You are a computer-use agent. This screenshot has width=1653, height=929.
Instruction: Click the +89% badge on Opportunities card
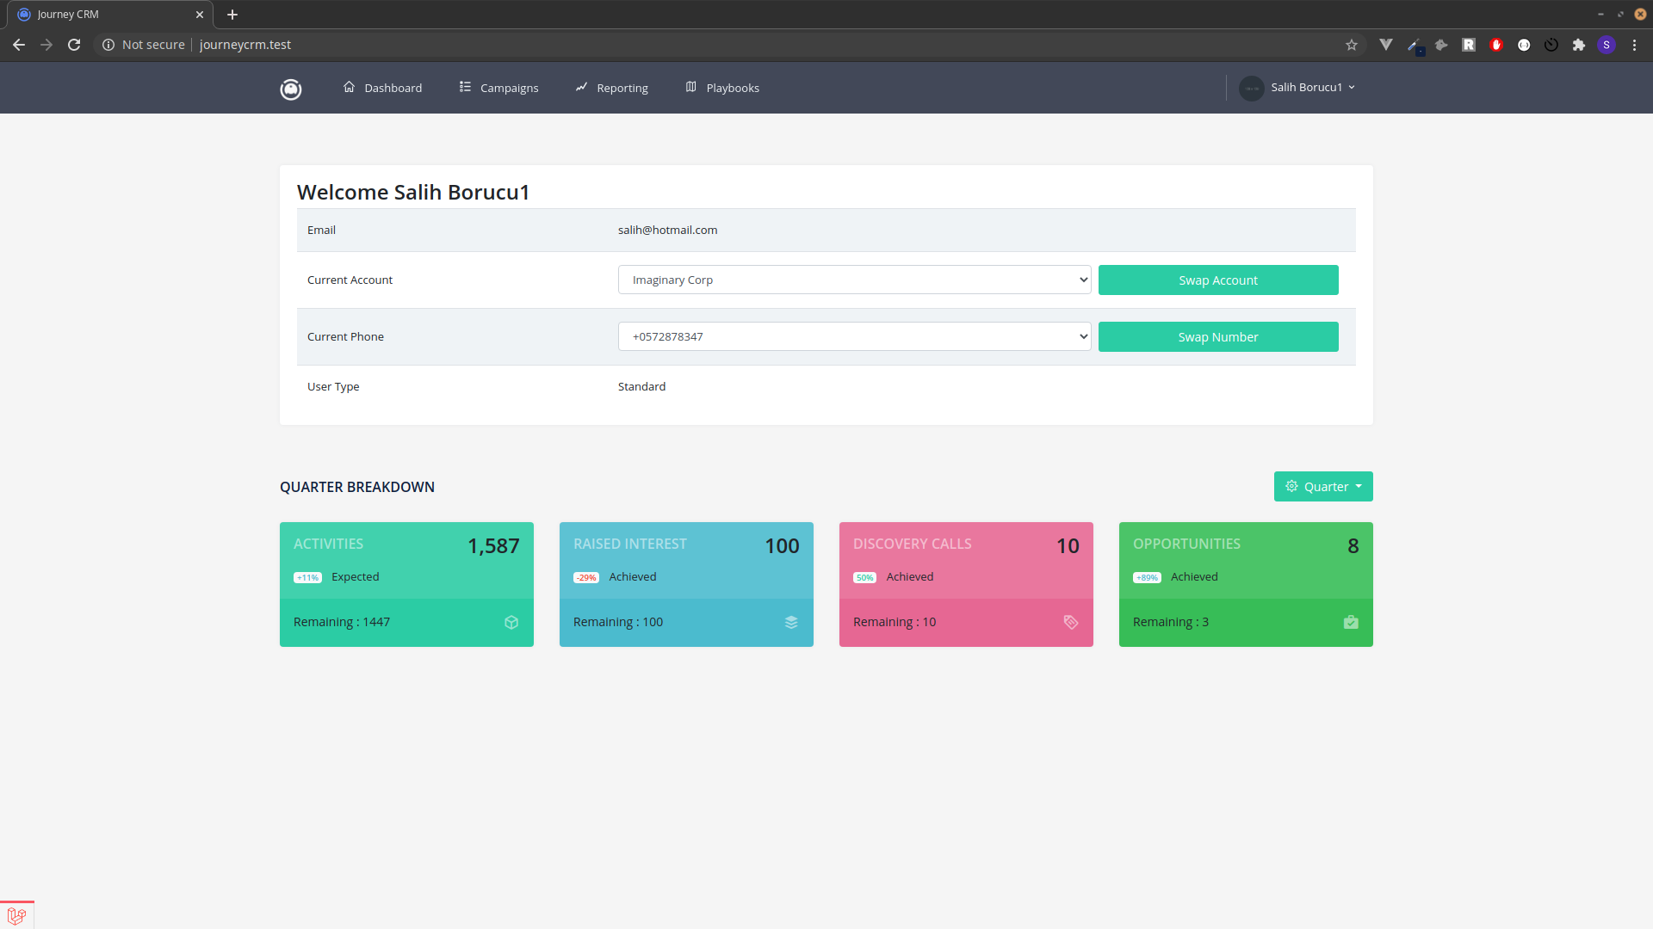point(1147,577)
